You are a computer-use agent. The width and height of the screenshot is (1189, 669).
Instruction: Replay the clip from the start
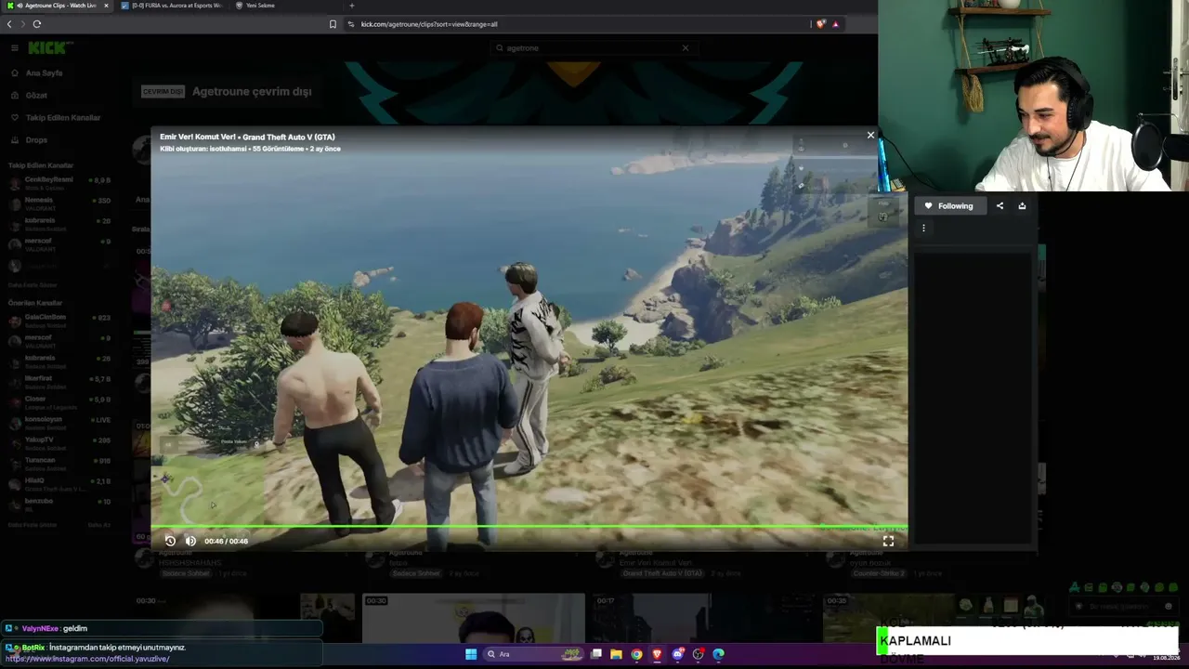point(170,541)
